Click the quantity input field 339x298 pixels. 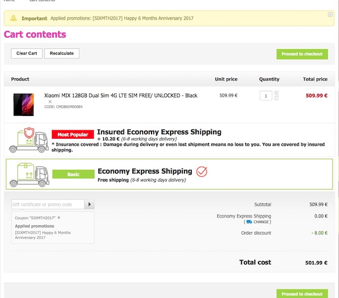click(265, 96)
